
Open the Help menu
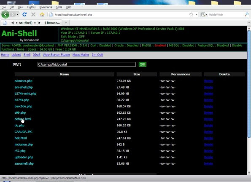68,7
